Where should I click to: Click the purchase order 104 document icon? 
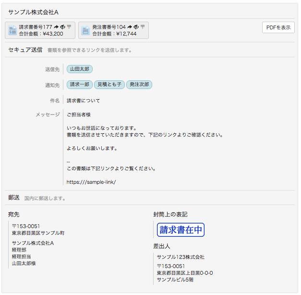pos(85,30)
